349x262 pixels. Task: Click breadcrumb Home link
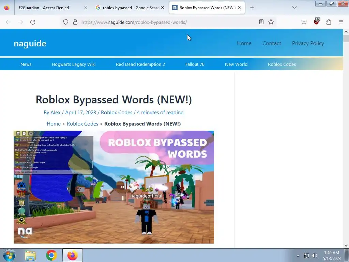(x=54, y=123)
